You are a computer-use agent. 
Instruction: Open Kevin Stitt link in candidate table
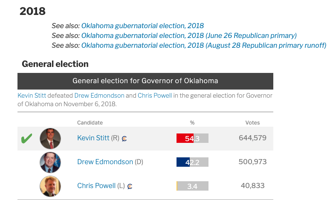pos(93,138)
